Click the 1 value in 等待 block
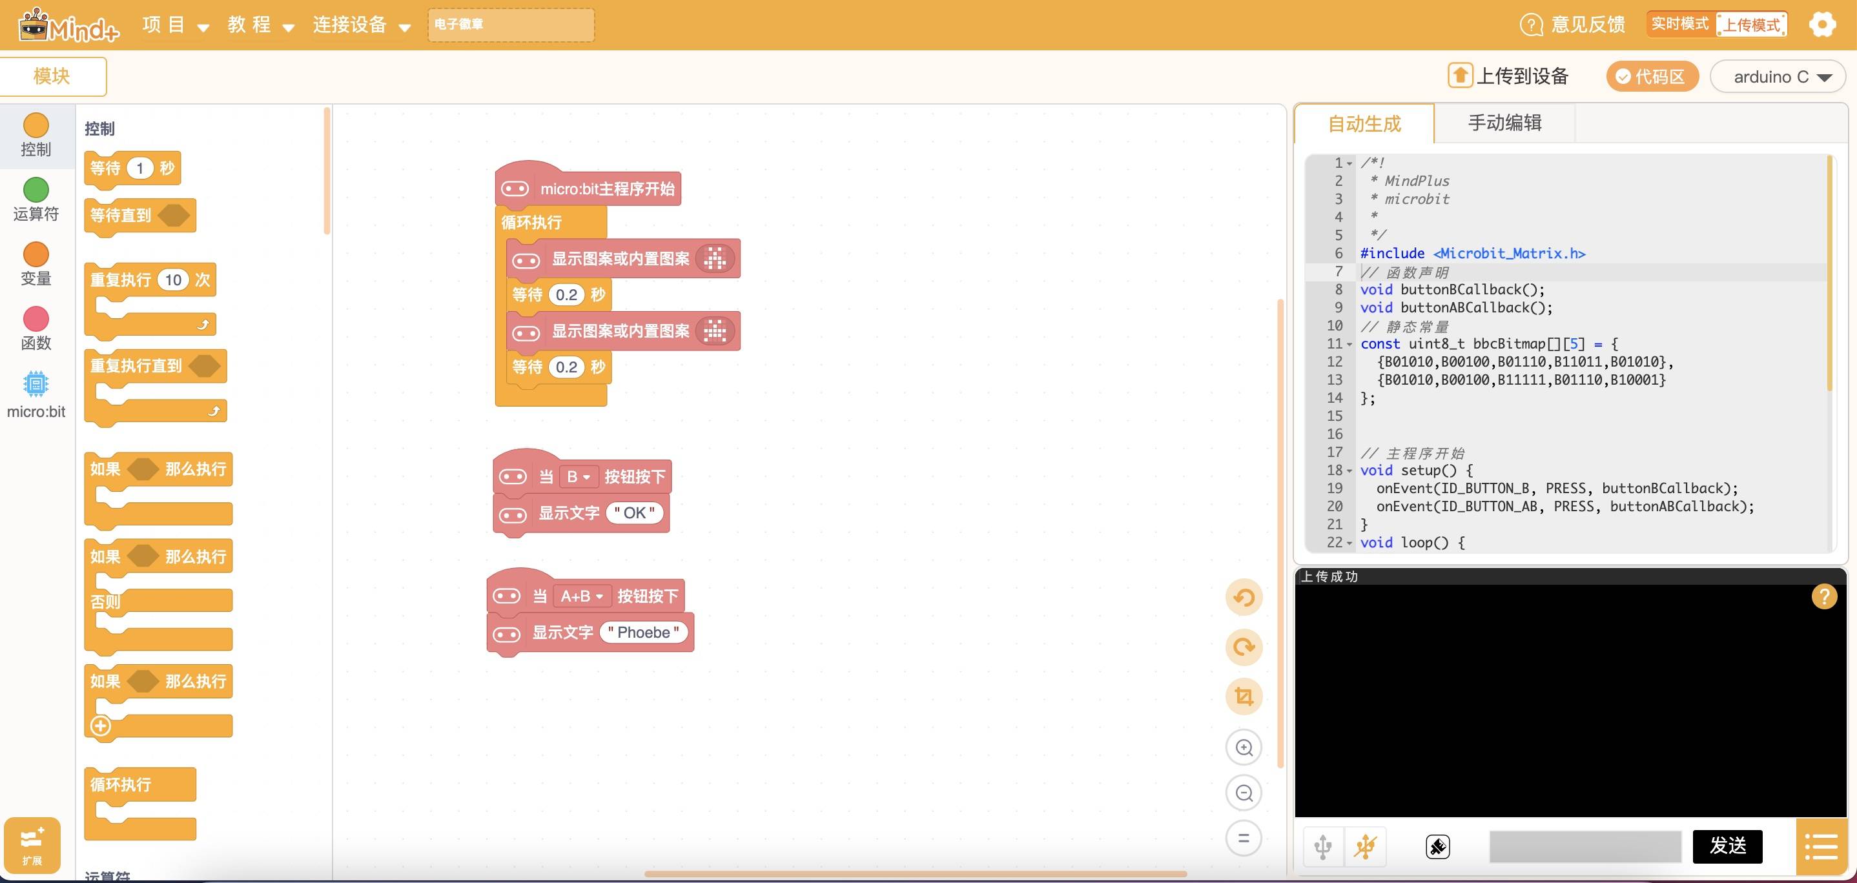Screen dimensions: 1857x883 [140, 168]
